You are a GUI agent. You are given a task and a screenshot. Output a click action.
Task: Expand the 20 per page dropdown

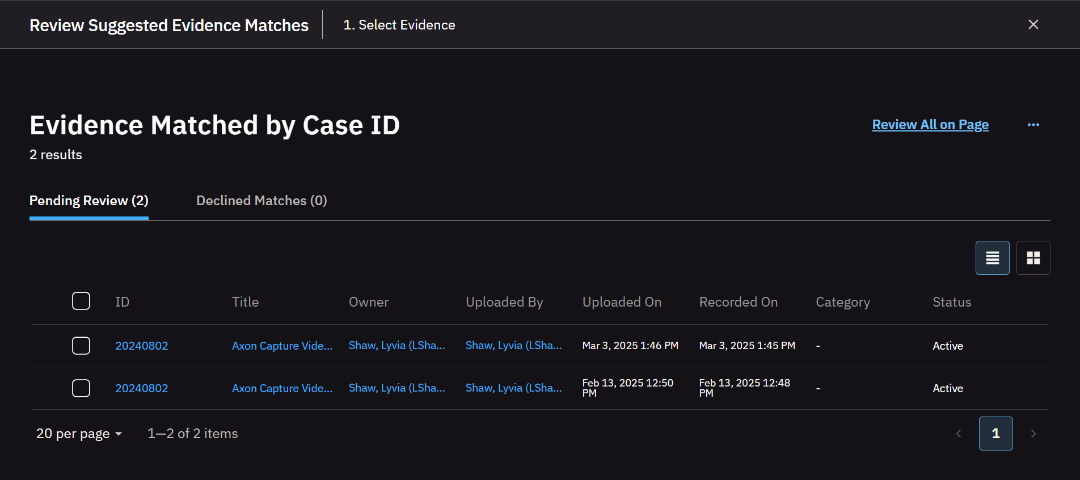pyautogui.click(x=79, y=434)
